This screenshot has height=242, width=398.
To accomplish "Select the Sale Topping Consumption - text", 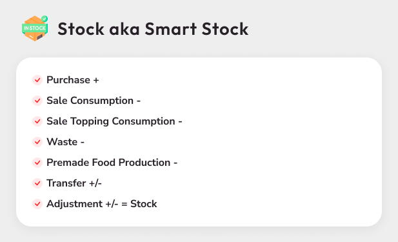I will point(114,121).
